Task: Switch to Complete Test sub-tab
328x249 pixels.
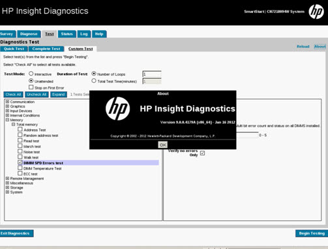Action: [46, 49]
